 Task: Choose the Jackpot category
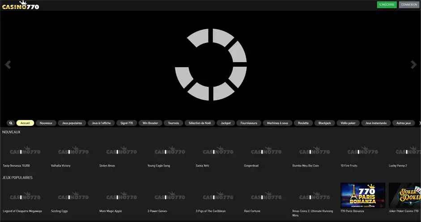(x=225, y=123)
